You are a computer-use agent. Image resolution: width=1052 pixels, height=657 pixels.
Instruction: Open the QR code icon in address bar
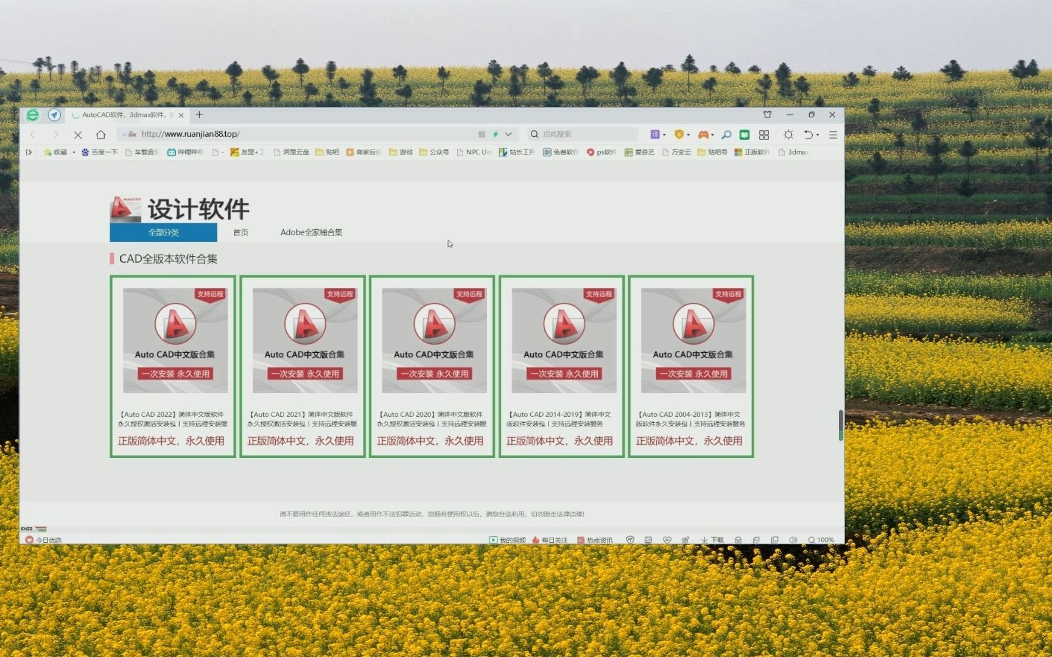pyautogui.click(x=481, y=134)
